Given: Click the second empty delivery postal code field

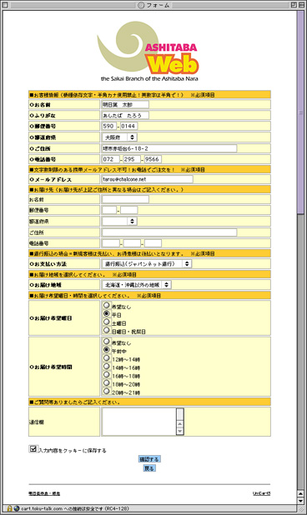Looking at the screenshot, I should [x=128, y=210].
